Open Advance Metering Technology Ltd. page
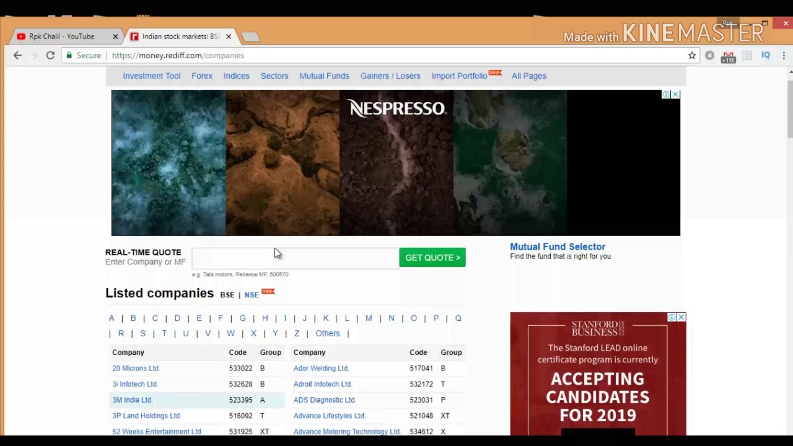This screenshot has width=793, height=446. pyautogui.click(x=347, y=432)
